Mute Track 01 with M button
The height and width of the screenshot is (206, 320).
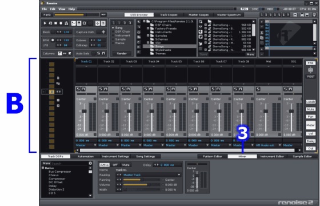83,89
